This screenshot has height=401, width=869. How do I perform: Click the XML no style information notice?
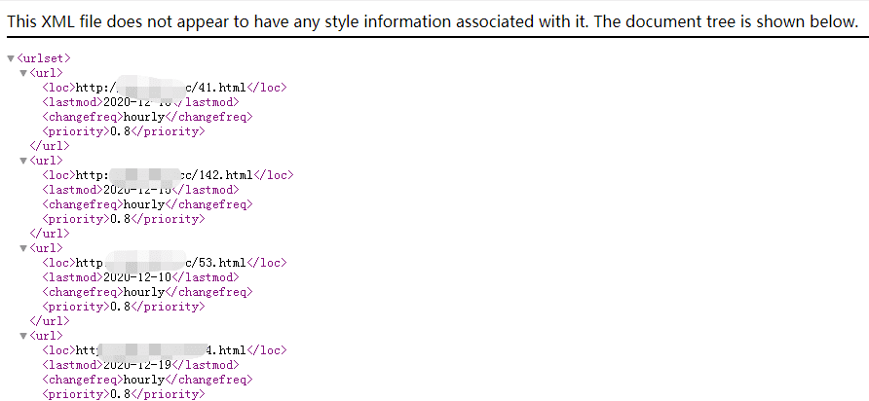pyautogui.click(x=433, y=21)
